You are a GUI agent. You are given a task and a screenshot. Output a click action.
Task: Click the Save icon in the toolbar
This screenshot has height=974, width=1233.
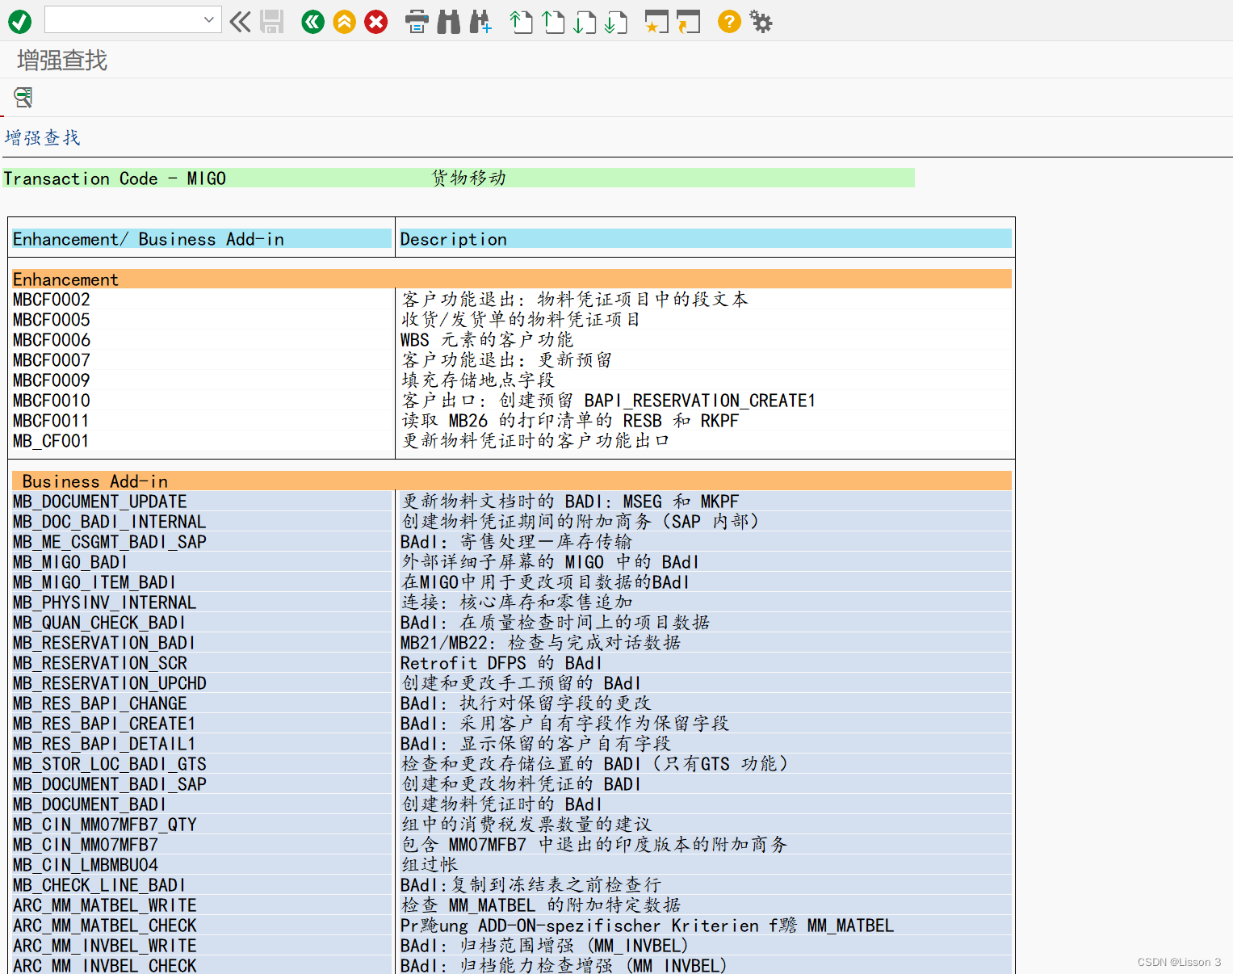pyautogui.click(x=272, y=22)
